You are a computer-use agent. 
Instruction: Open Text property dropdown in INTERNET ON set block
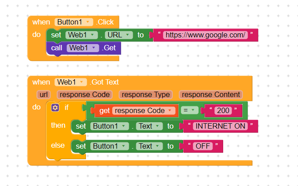coord(149,126)
